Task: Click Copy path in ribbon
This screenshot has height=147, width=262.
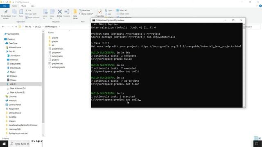Action: pos(31,14)
